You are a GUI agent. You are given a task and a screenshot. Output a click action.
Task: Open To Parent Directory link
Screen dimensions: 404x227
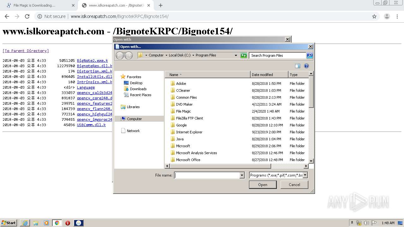(26, 51)
